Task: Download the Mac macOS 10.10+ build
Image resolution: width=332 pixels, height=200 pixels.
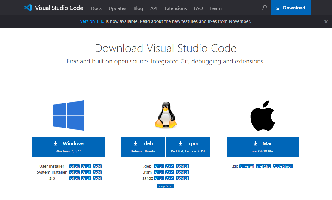Action: (x=262, y=146)
